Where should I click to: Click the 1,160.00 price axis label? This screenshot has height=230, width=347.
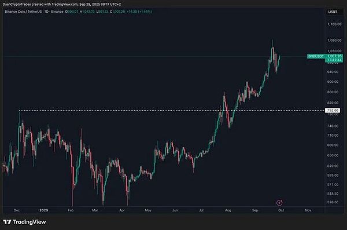[334, 24]
